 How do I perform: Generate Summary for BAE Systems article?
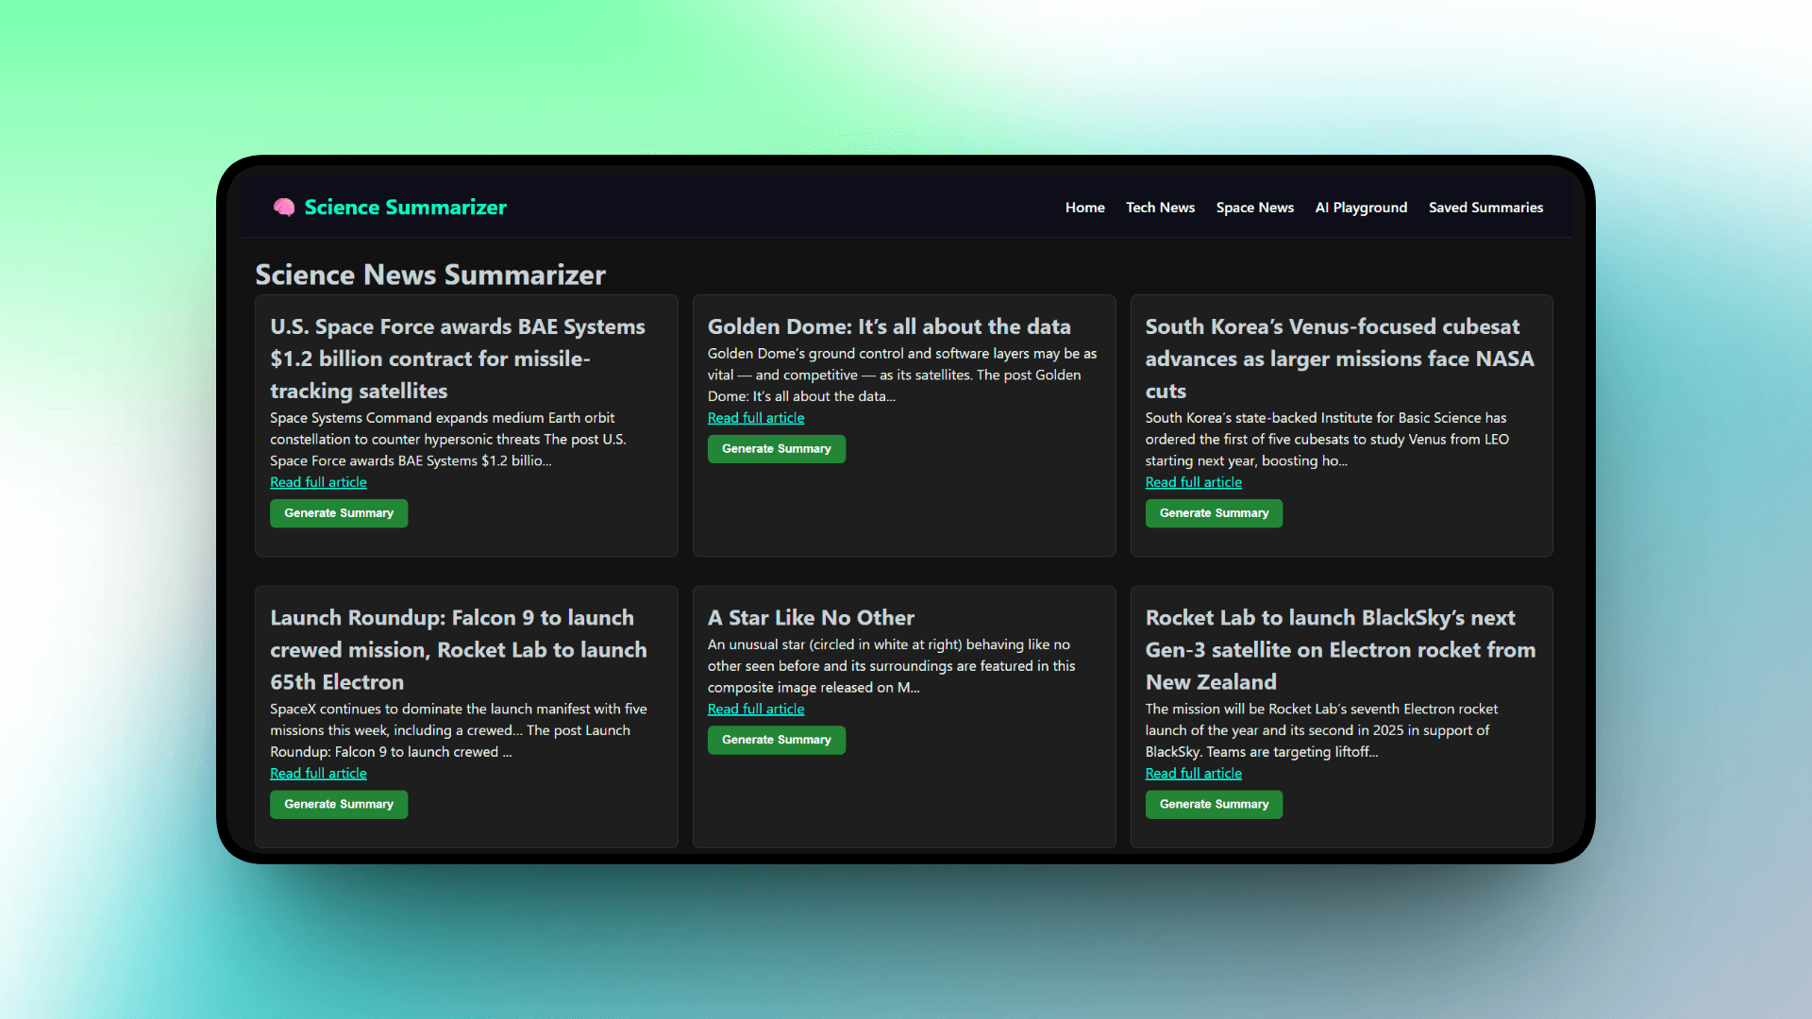coord(339,513)
